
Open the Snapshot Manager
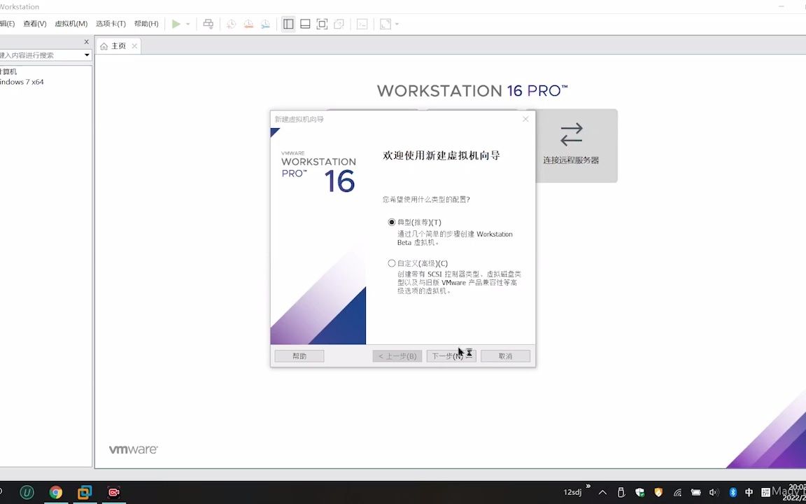pyautogui.click(x=265, y=23)
